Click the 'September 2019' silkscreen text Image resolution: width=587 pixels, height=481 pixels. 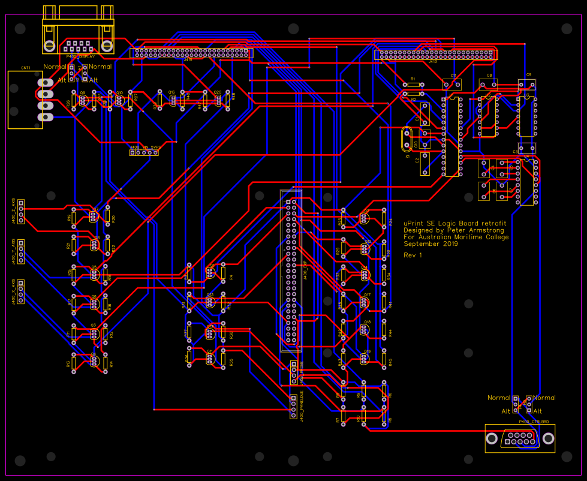[431, 243]
